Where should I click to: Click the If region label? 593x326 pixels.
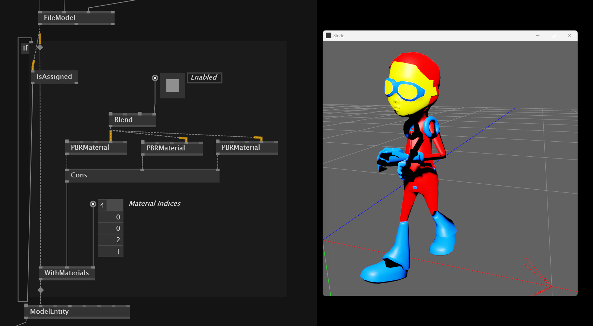tap(25, 48)
